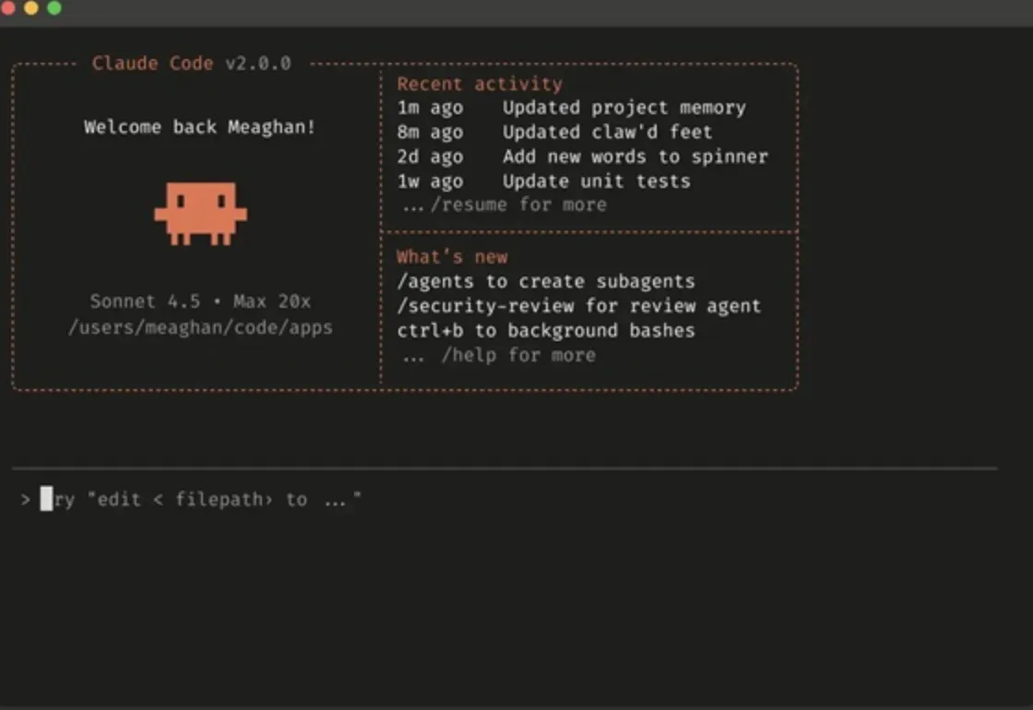Image resolution: width=1033 pixels, height=710 pixels.
Task: Click the '/users/meaghan/code/apps' directory path
Action: [x=200, y=326]
